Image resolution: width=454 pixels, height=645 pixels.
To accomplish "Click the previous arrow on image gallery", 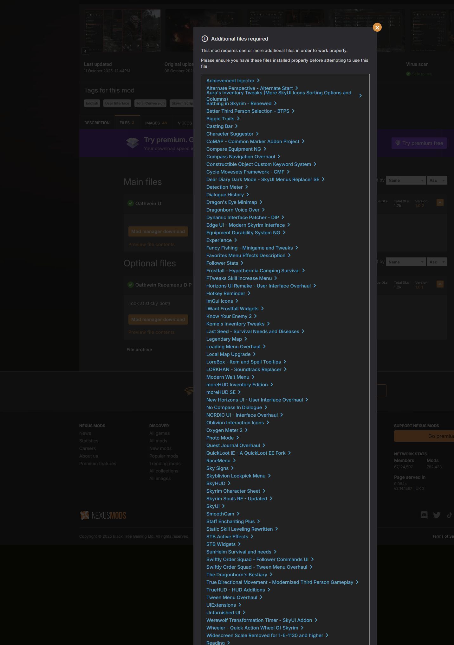I will [85, 51].
